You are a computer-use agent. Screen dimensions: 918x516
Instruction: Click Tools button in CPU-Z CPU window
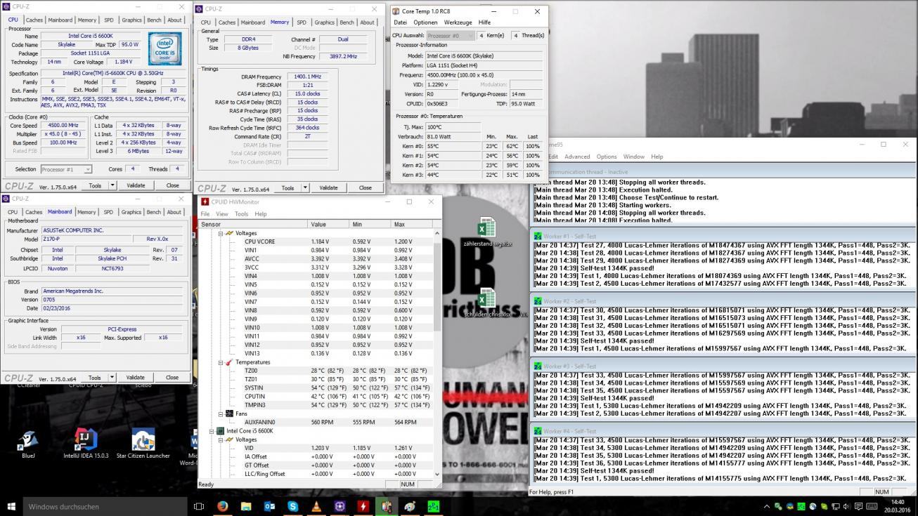(x=95, y=185)
